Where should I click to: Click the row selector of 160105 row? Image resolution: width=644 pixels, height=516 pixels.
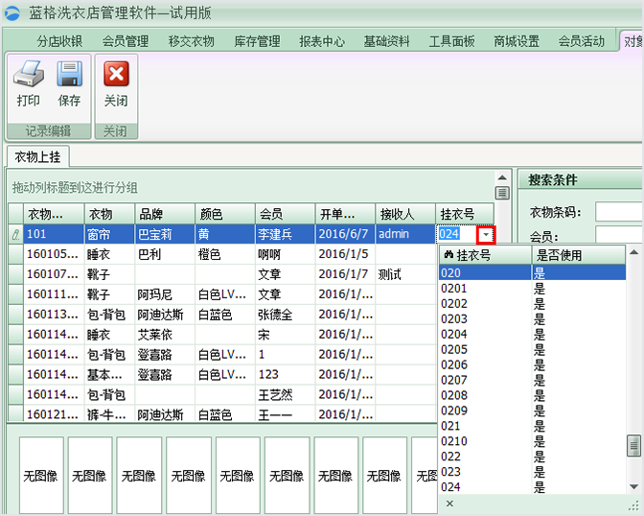click(15, 254)
